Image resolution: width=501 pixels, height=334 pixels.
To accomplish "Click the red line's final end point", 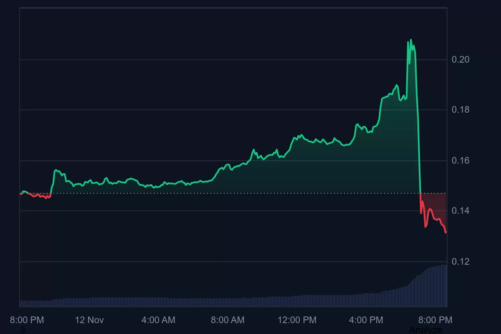I will pyautogui.click(x=446, y=232).
